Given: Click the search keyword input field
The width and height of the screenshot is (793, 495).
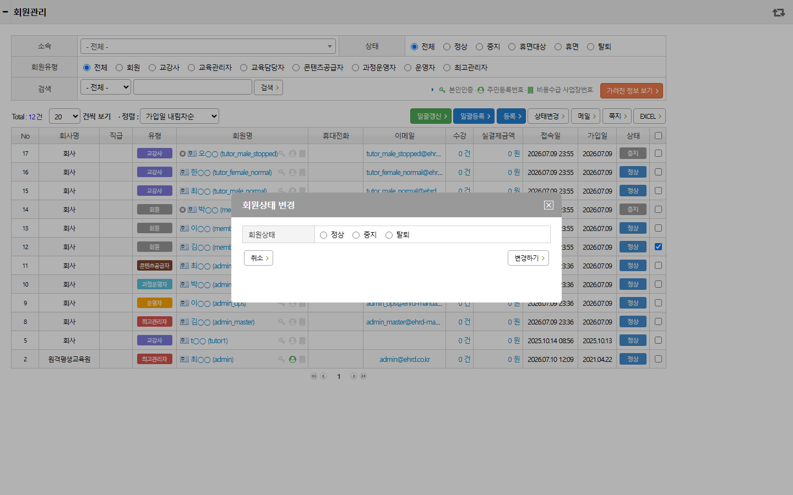Looking at the screenshot, I should (x=193, y=87).
